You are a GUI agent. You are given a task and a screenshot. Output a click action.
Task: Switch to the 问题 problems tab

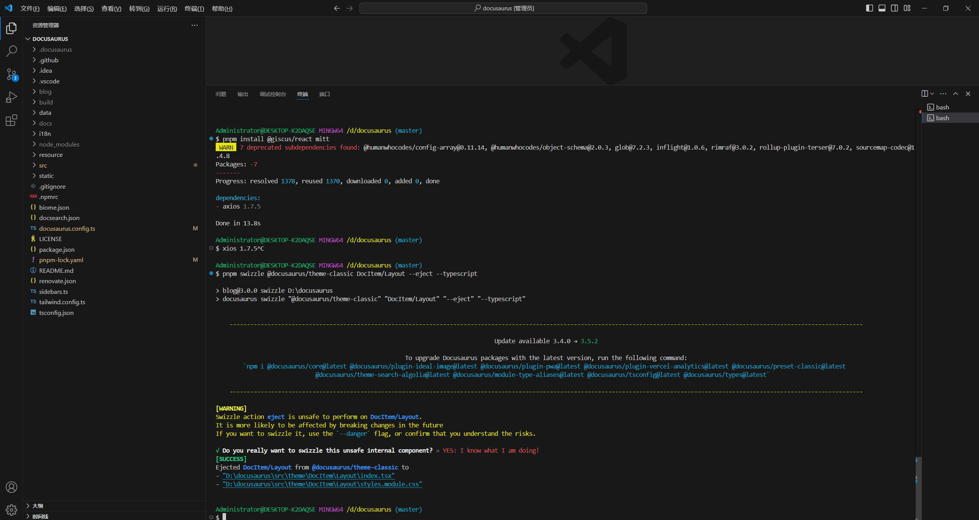click(x=221, y=94)
